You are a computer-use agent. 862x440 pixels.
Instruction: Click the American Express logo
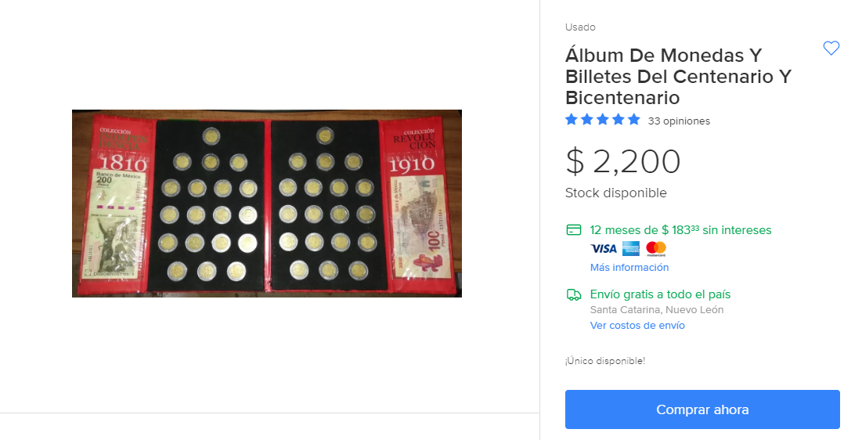click(631, 249)
